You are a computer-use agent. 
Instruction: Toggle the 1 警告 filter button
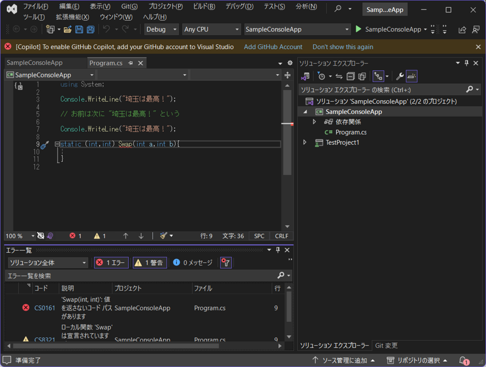tap(149, 262)
